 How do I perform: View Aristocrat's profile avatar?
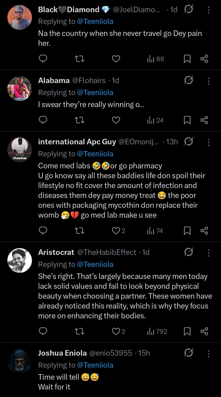pos(20,260)
